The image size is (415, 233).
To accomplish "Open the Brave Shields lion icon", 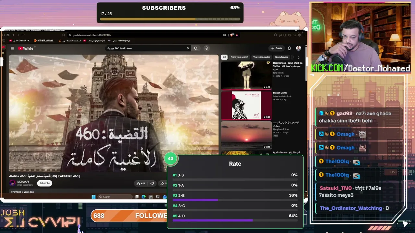I will 232,35.
